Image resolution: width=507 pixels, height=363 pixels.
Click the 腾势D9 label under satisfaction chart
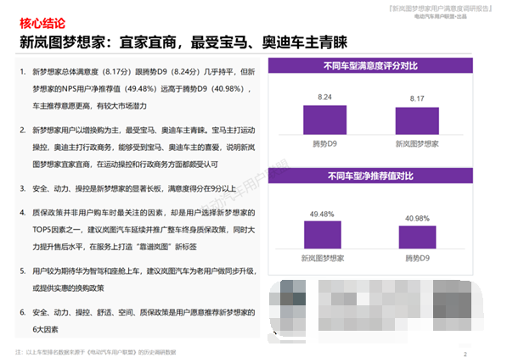tap(324, 143)
